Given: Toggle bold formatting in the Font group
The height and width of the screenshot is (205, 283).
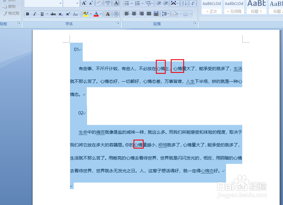Looking at the screenshot, I should pos(27,14).
